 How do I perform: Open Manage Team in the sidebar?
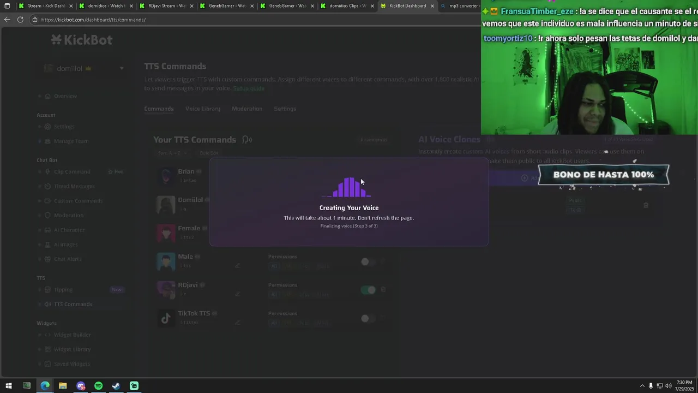click(71, 141)
